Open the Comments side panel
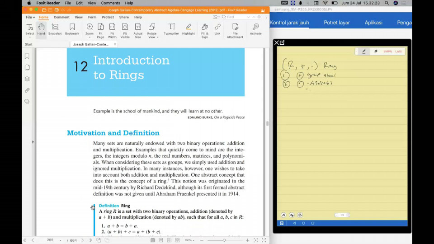434x244 pixels. click(x=27, y=102)
